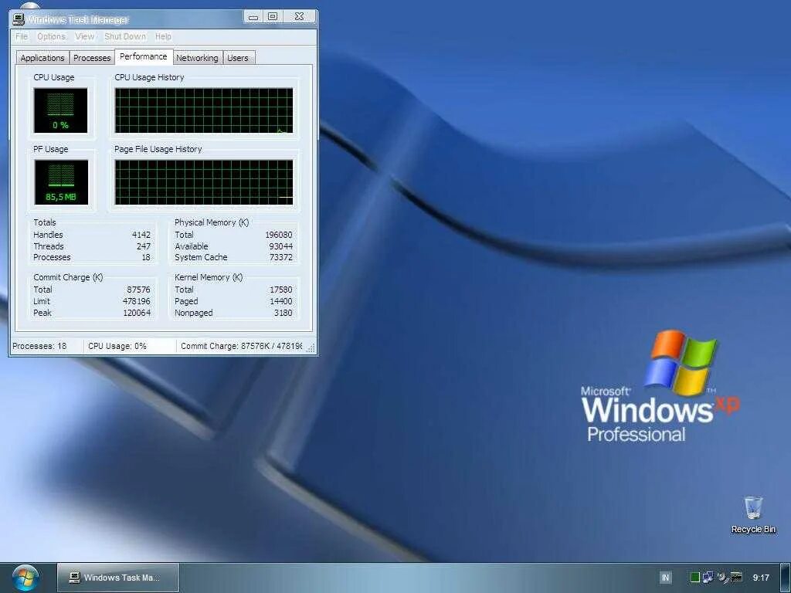Minimize the Windows Task Manager window
791x593 pixels.
(x=253, y=17)
